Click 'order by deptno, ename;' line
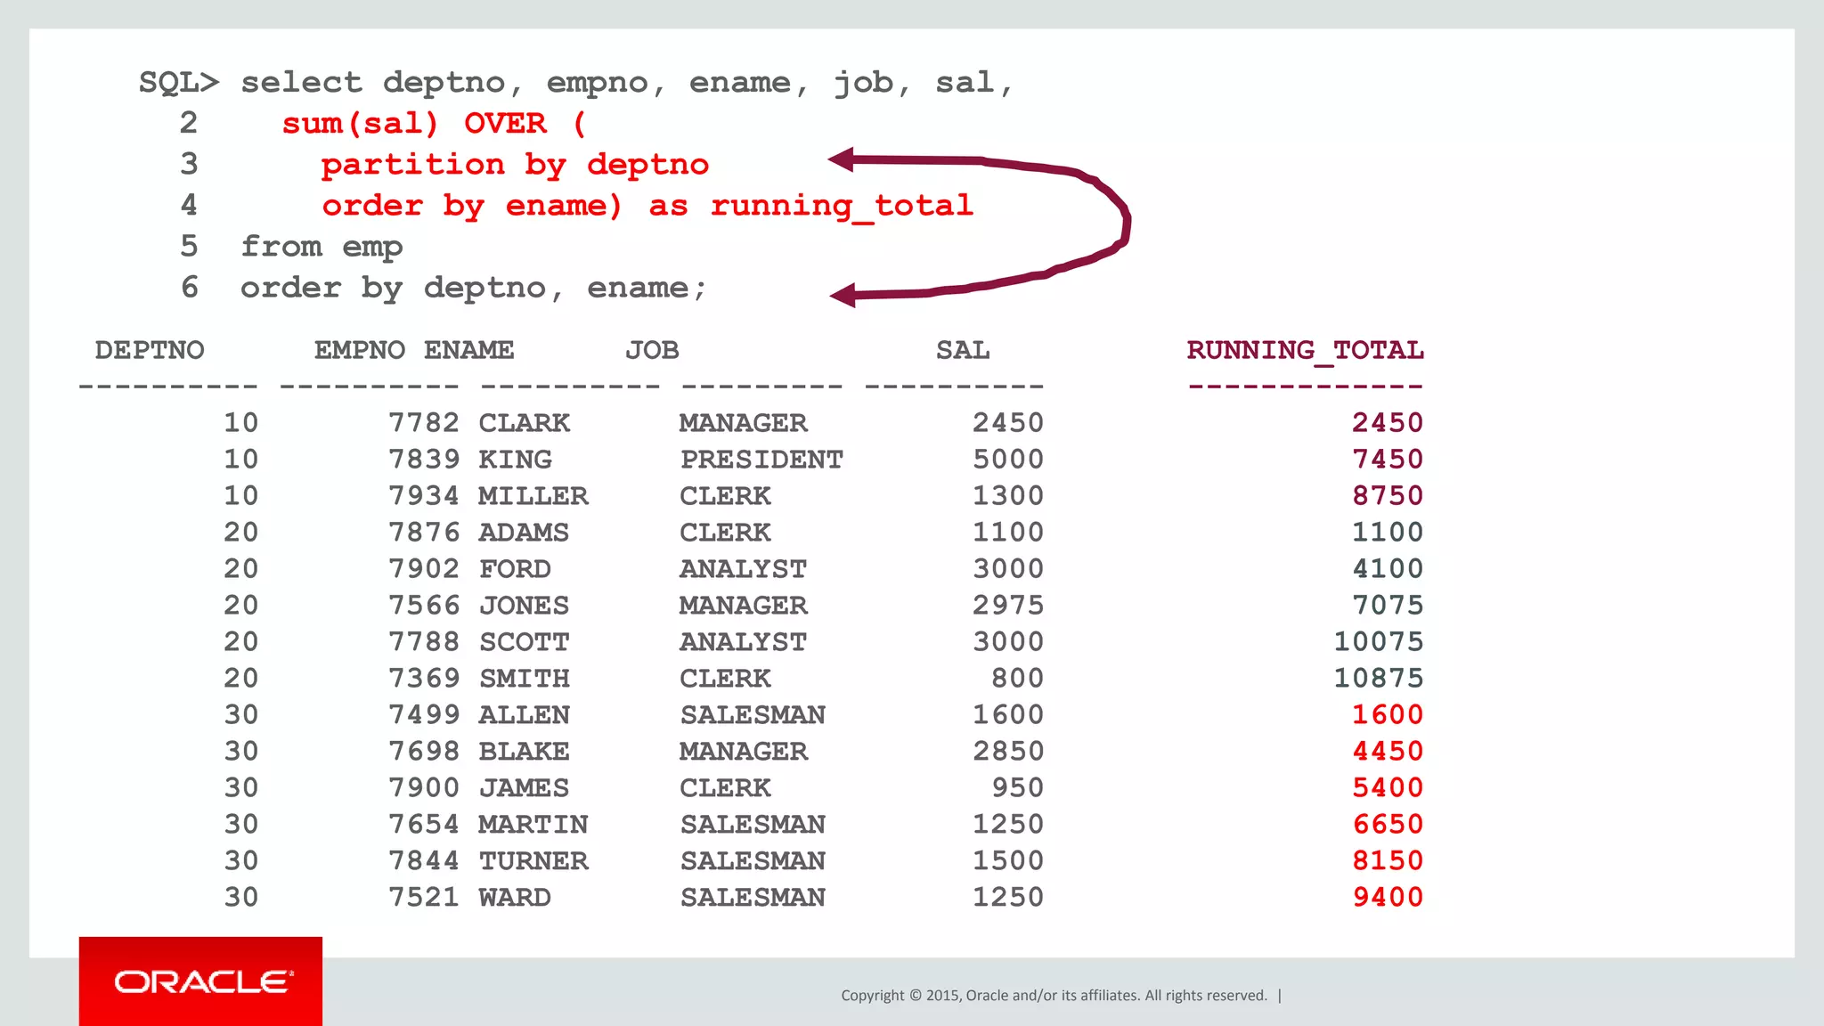The width and height of the screenshot is (1824, 1026). [x=473, y=288]
